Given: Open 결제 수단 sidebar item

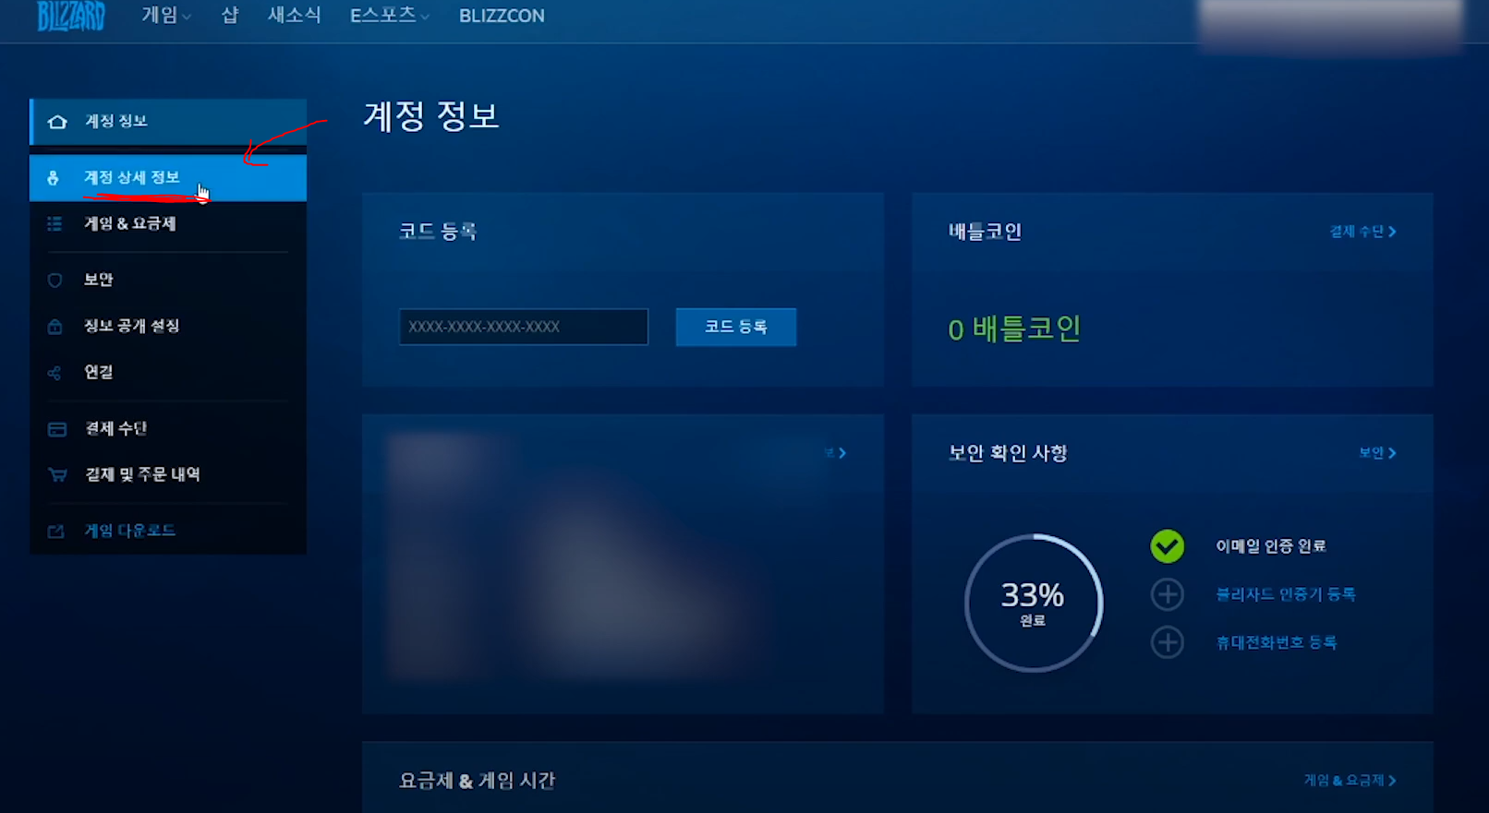Looking at the screenshot, I should [x=168, y=428].
